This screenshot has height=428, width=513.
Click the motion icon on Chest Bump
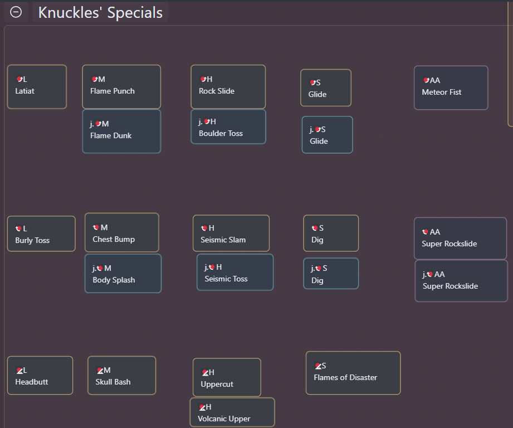click(x=96, y=227)
